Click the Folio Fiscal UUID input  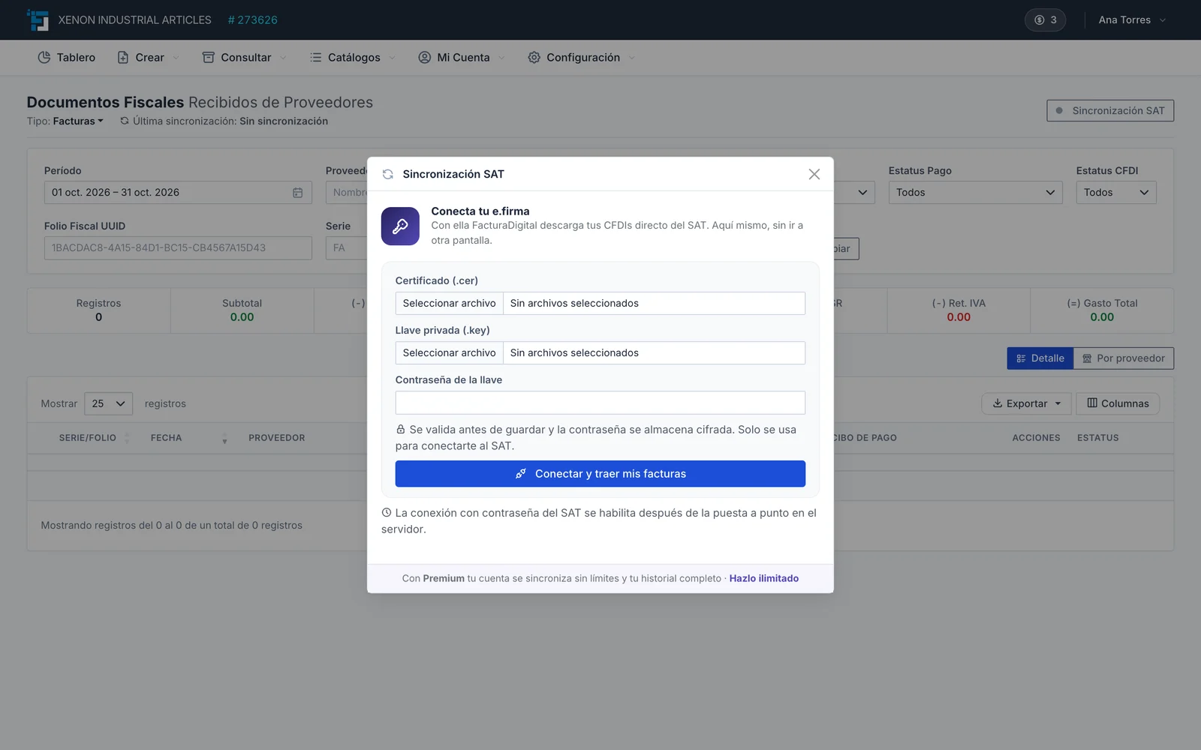click(178, 248)
